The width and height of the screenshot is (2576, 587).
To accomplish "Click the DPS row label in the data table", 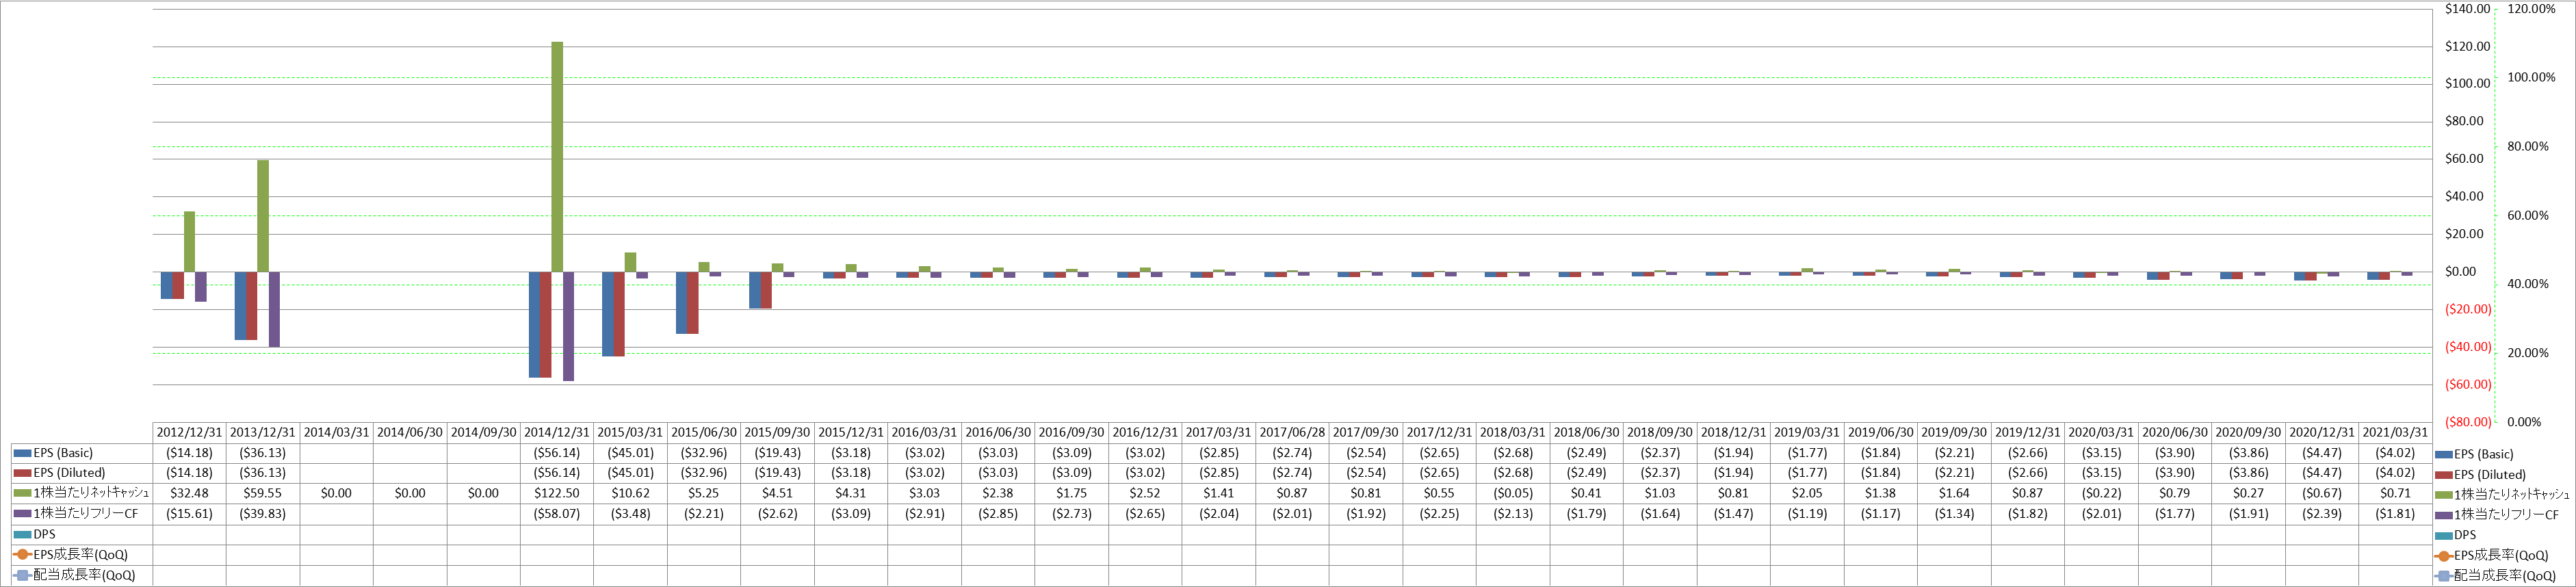I will [x=45, y=534].
